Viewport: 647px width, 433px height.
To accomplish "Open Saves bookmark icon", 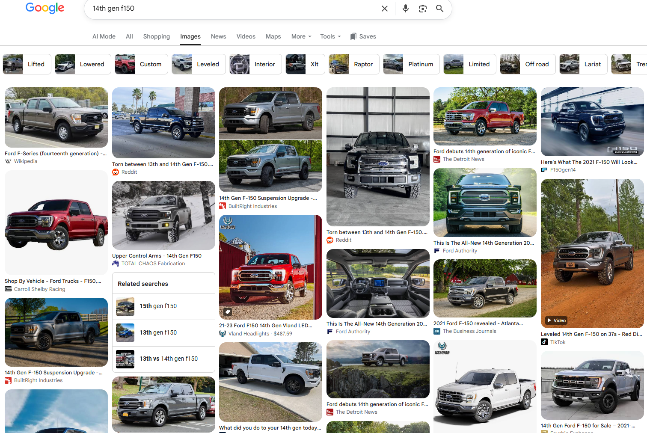I will point(353,36).
